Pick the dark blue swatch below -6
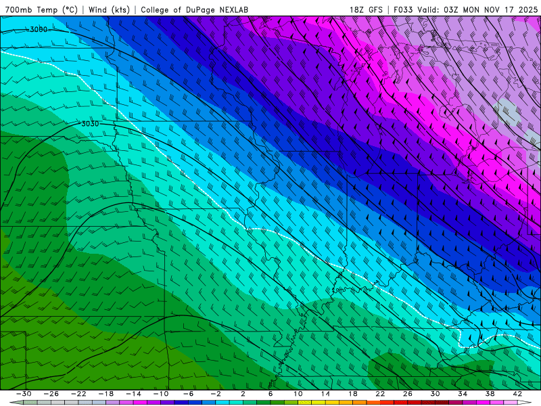Image resolution: width=541 pixels, height=406 pixels. [x=181, y=403]
